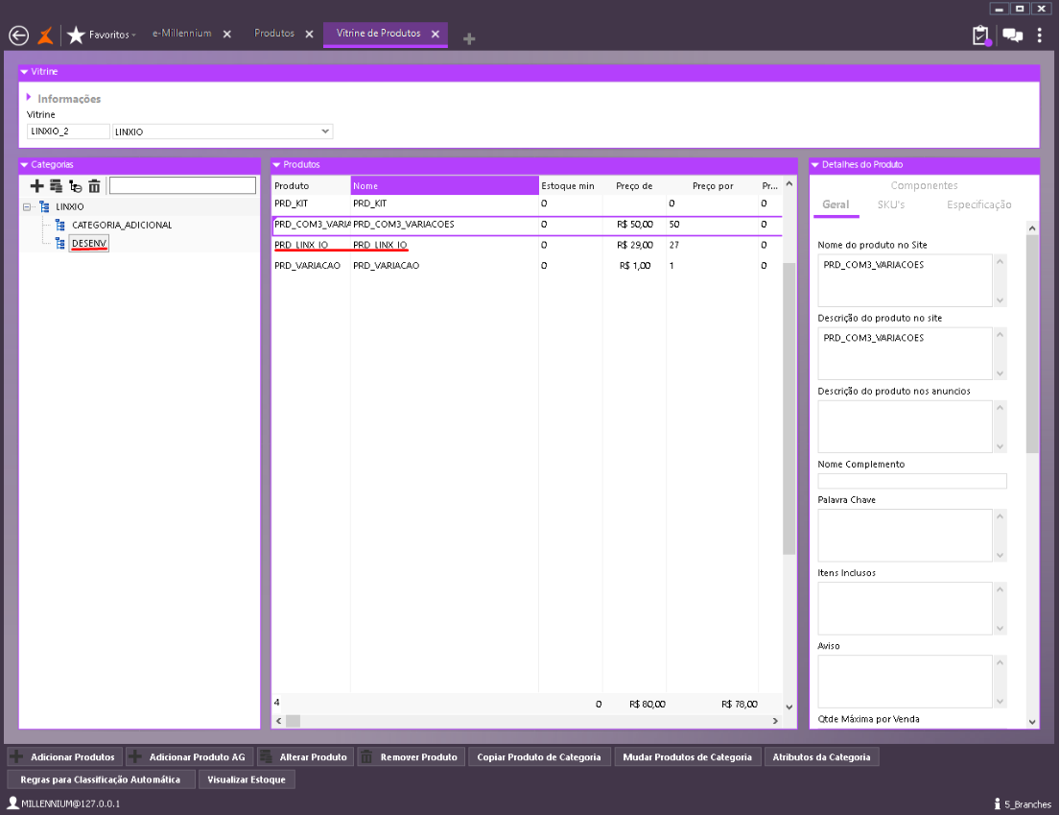Click Nome Complemento input field
1060x815 pixels.
point(911,481)
